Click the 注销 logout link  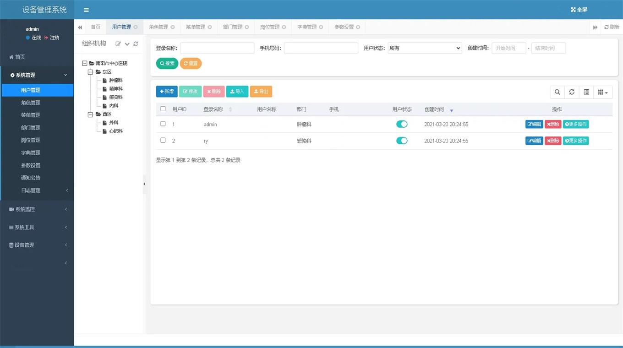(x=52, y=38)
